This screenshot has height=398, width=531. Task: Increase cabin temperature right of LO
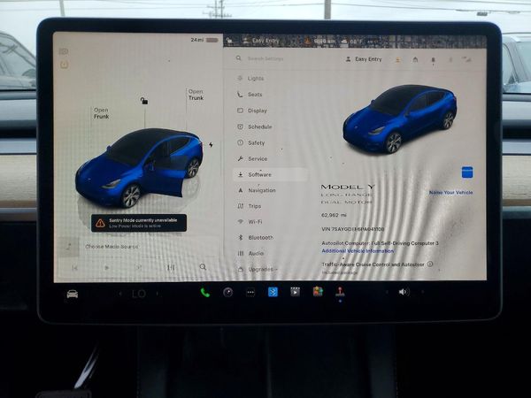click(158, 294)
